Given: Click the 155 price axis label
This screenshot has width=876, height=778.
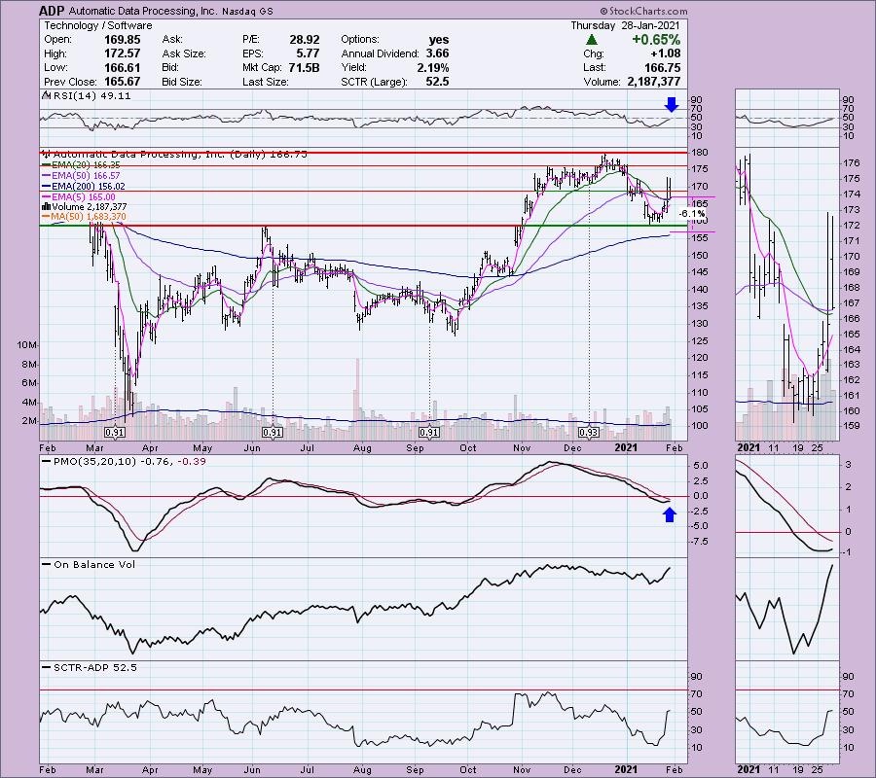Looking at the screenshot, I should [701, 237].
